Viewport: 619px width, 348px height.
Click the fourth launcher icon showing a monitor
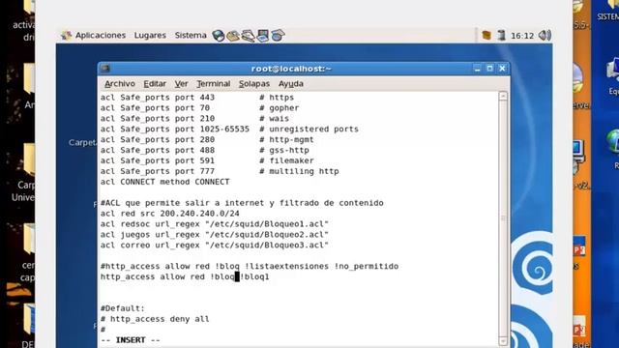pos(262,36)
